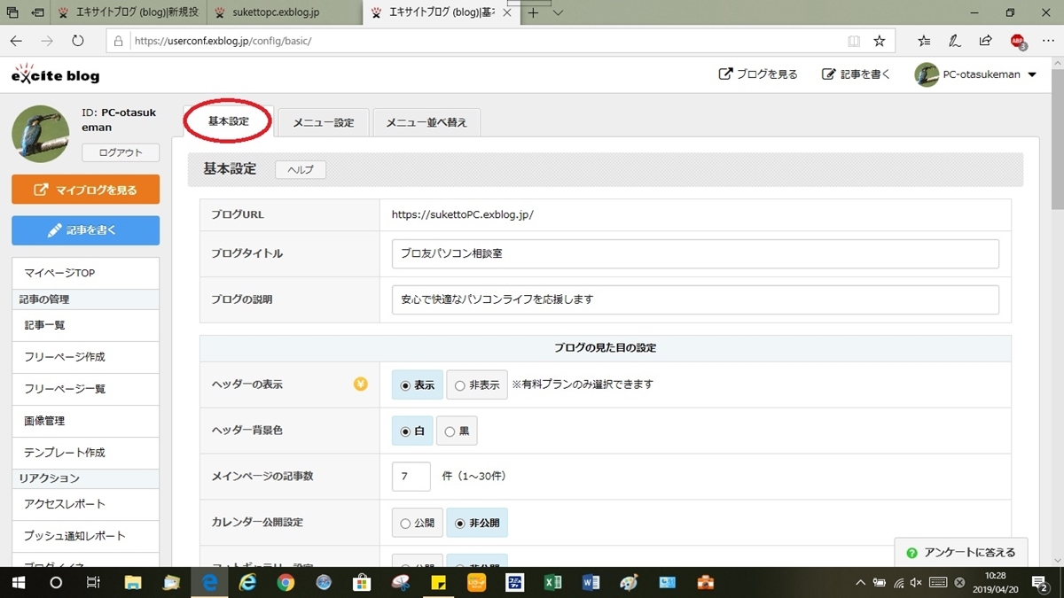Screen dimensions: 1064x598
Task: Click the kingfisher profile picture in sidebar
Action: [41, 134]
